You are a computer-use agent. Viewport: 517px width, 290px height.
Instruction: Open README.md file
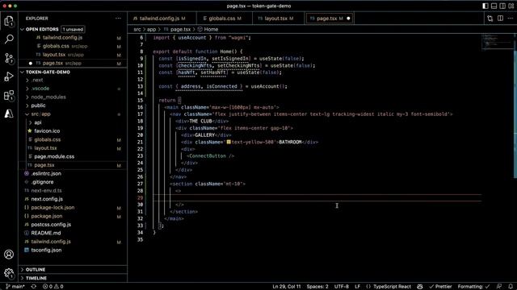tap(46, 233)
